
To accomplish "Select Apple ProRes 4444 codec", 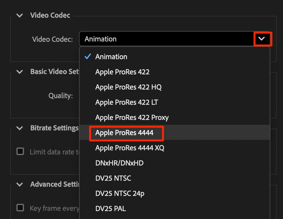I will pyautogui.click(x=124, y=133).
